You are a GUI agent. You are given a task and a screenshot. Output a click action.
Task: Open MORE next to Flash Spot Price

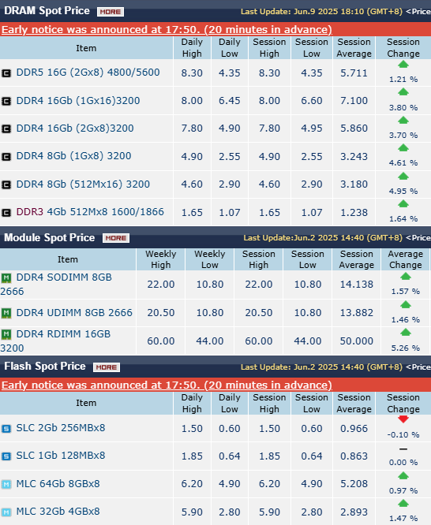tap(107, 367)
